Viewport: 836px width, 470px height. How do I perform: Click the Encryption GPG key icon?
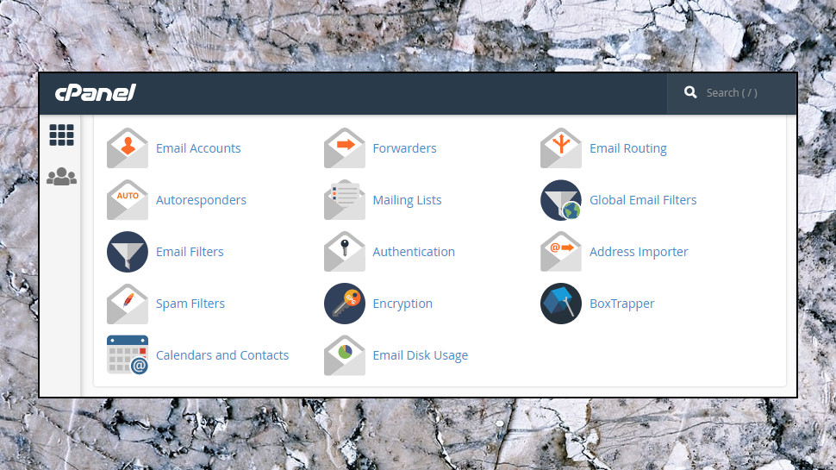coord(345,304)
